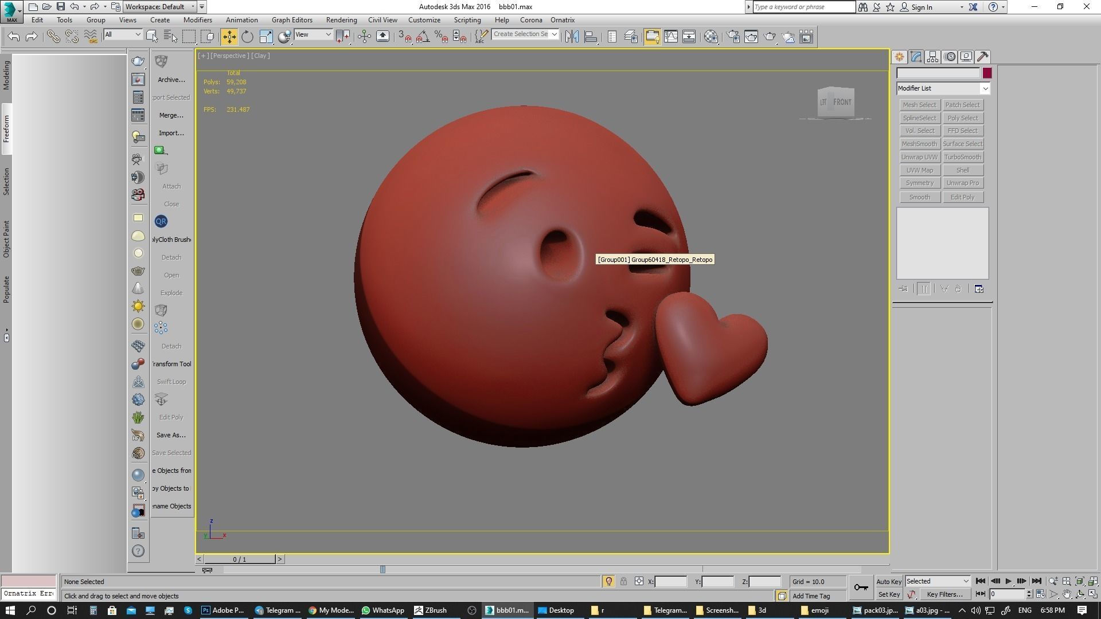
Task: Toggle the Layer Explorer icon
Action: pos(631,37)
